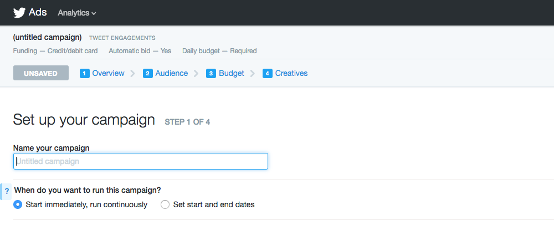Click the step 4 number badge

click(268, 74)
